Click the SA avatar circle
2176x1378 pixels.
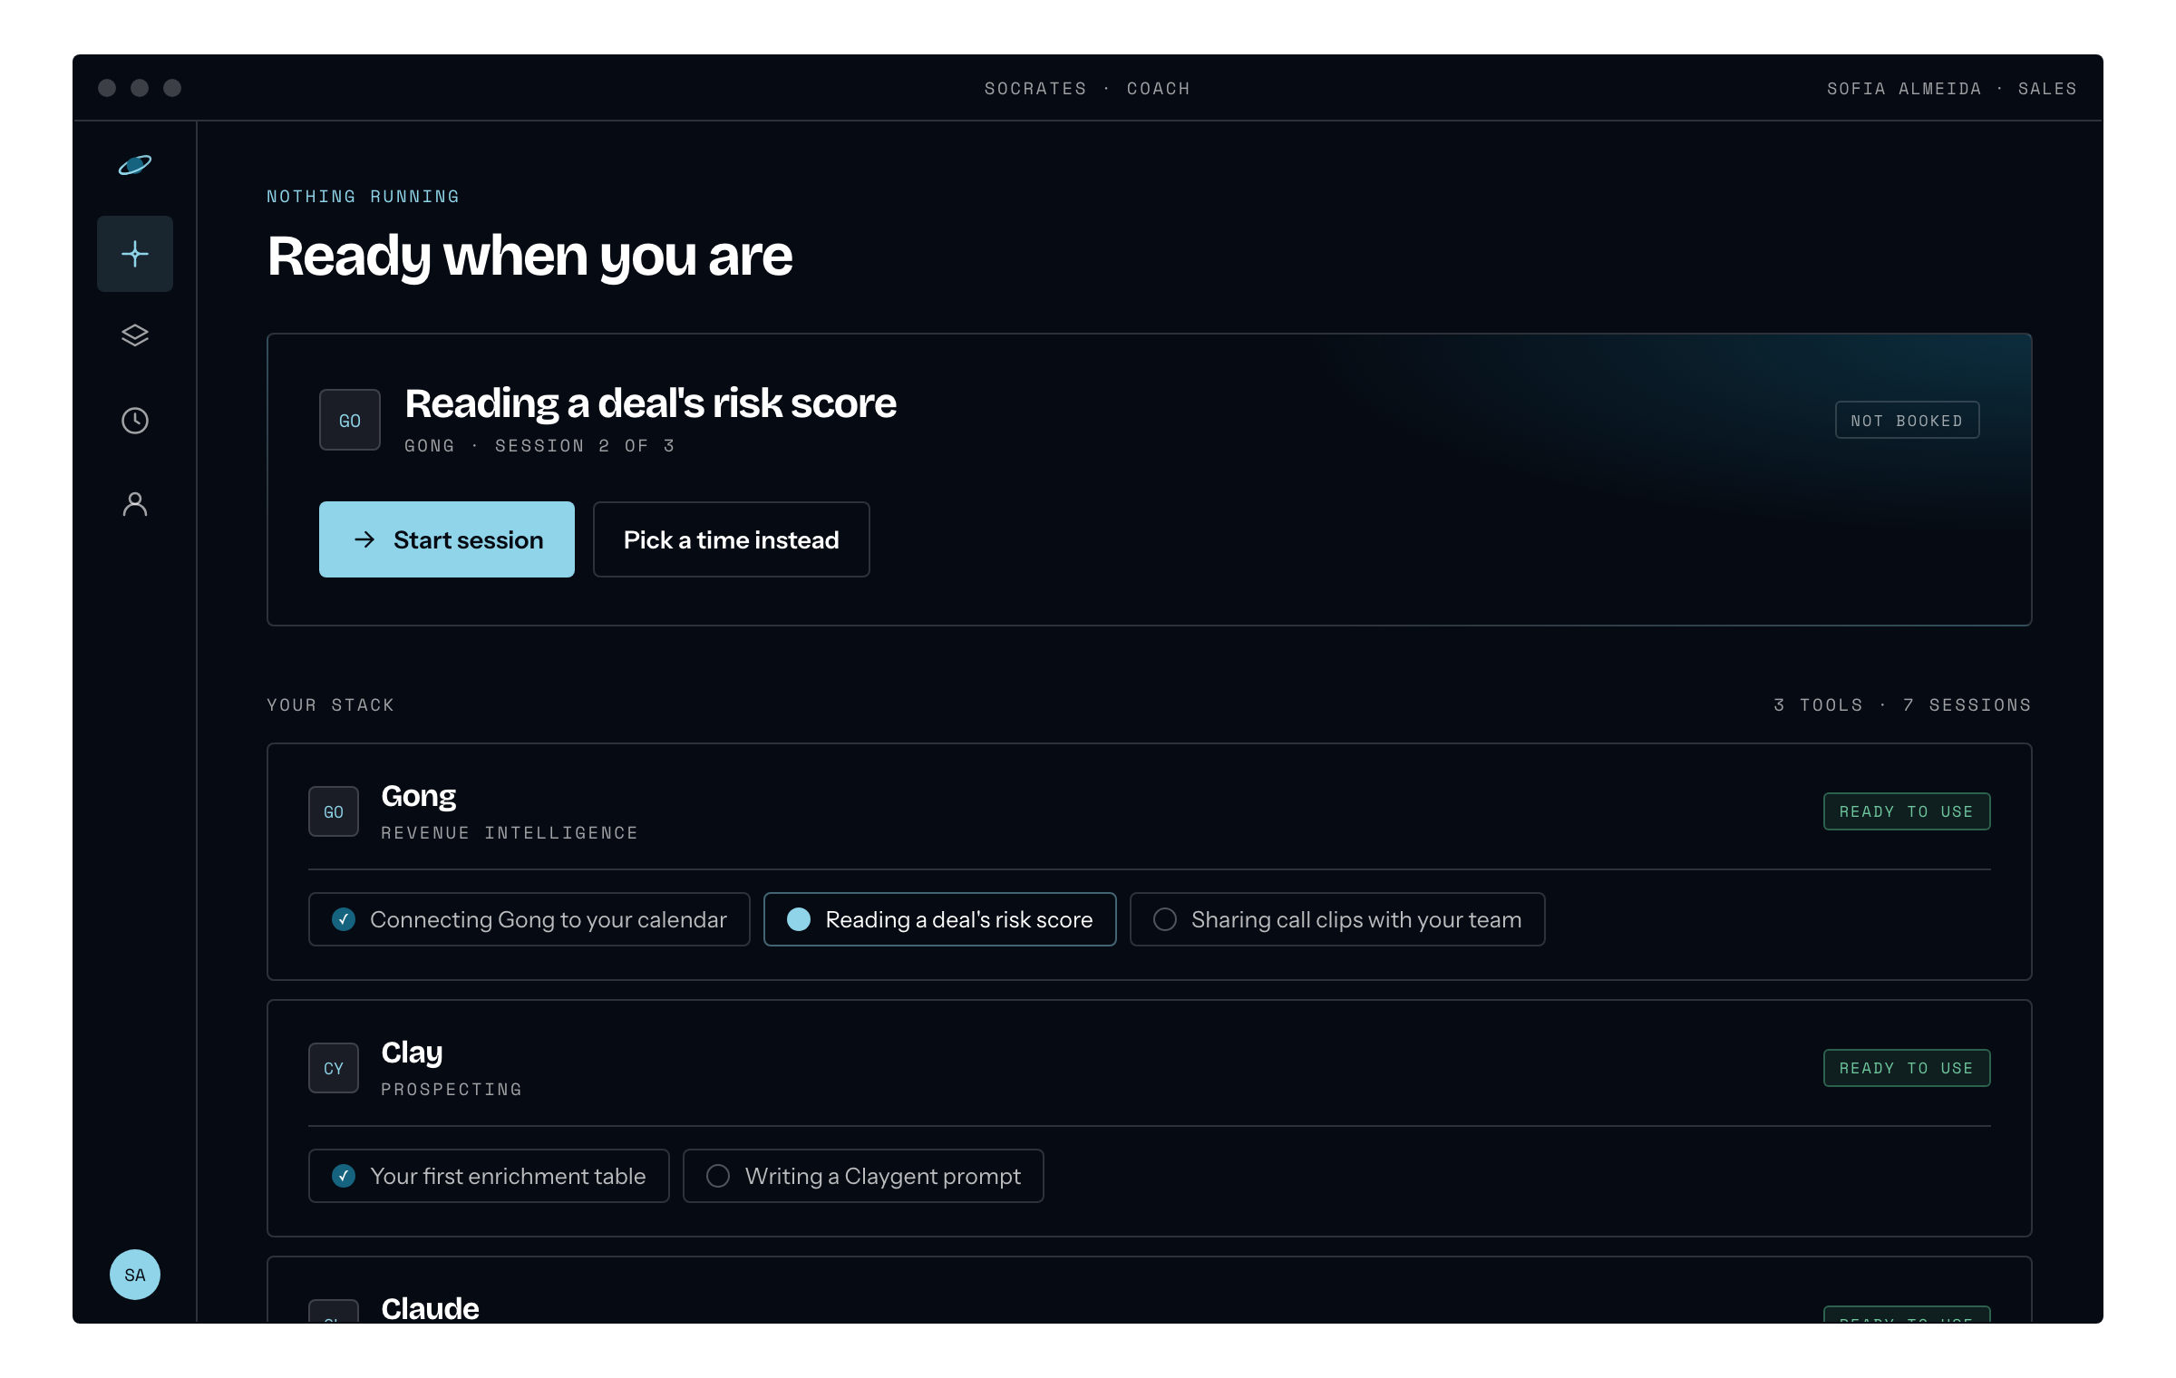tap(135, 1275)
